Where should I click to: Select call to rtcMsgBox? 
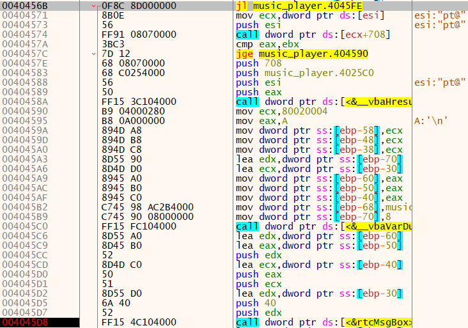(324, 322)
